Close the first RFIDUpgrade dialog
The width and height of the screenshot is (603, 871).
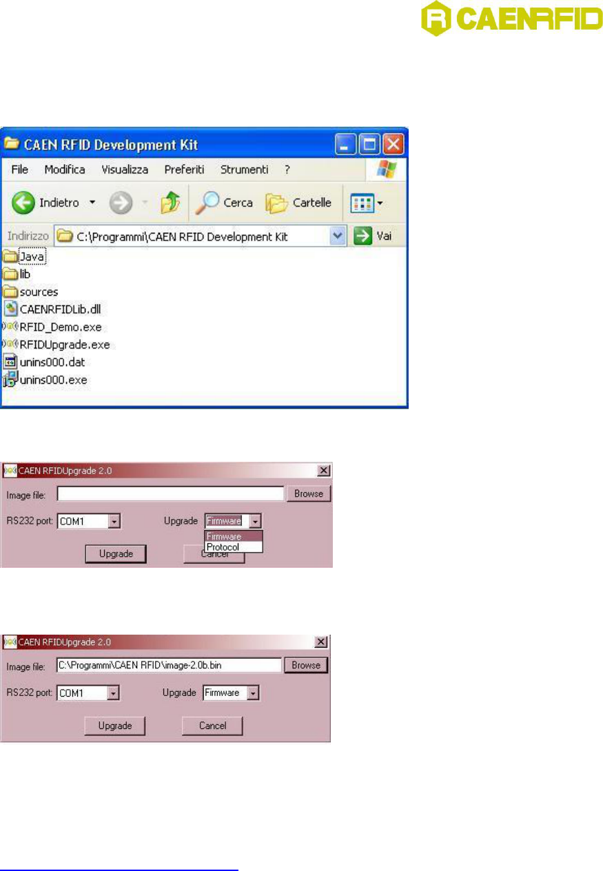coord(323,470)
